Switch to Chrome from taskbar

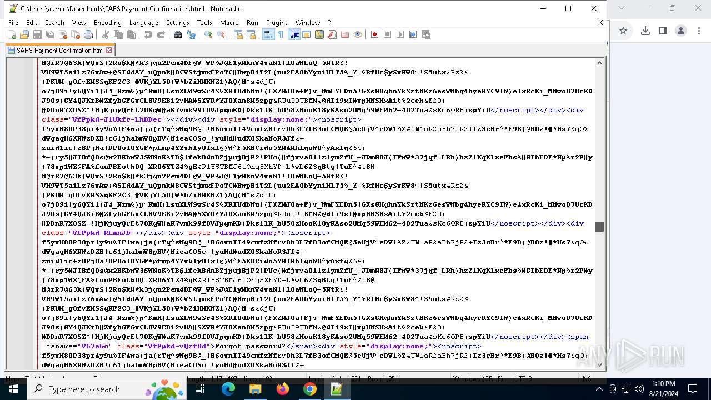tap(310, 389)
